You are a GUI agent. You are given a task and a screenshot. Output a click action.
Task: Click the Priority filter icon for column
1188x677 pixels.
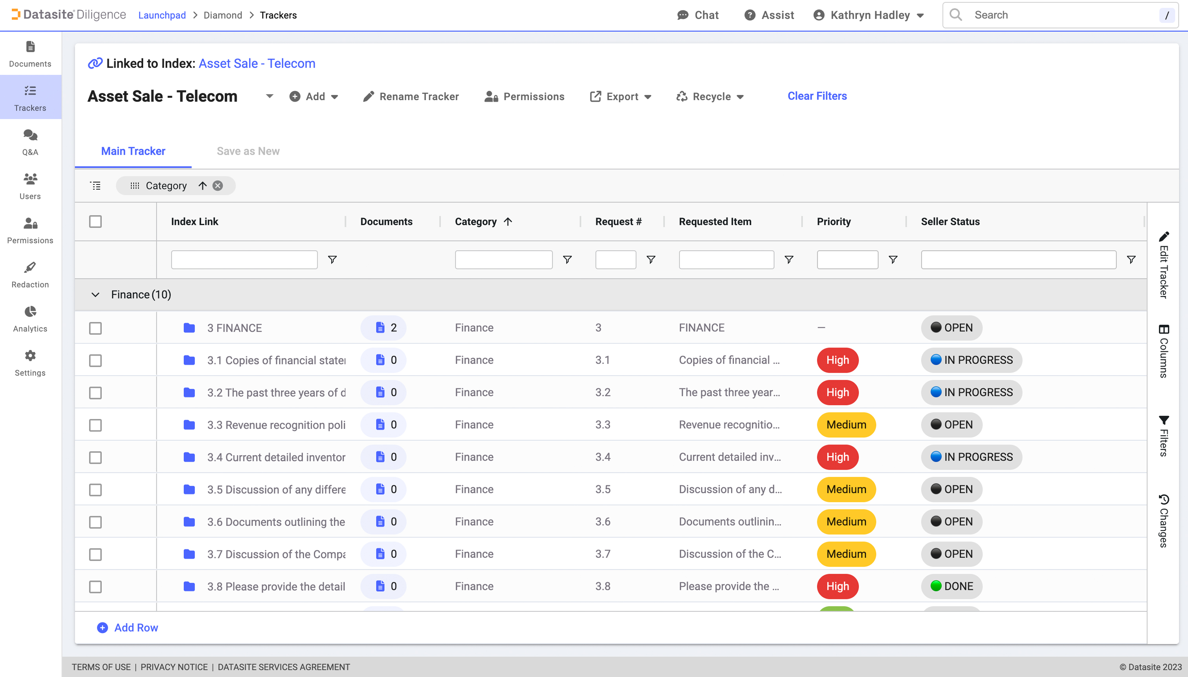point(893,260)
